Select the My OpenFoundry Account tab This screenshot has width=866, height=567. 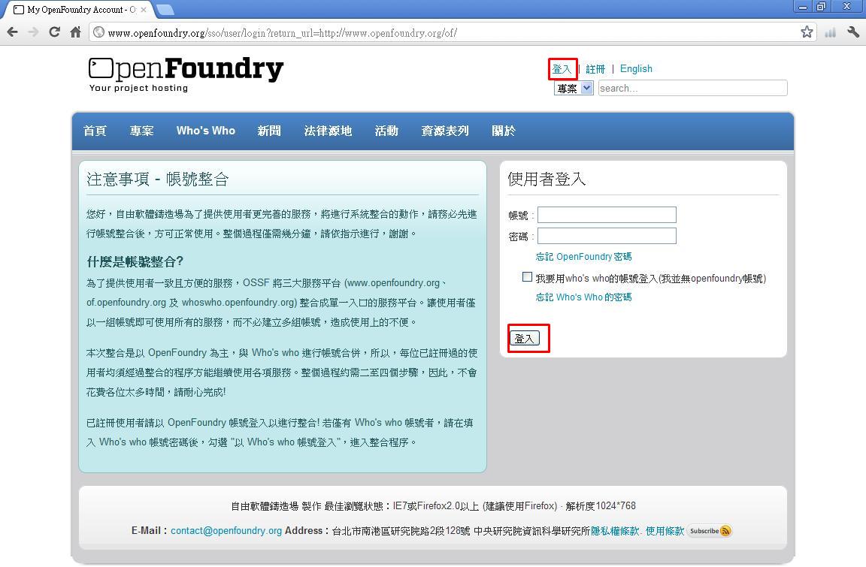pyautogui.click(x=80, y=9)
